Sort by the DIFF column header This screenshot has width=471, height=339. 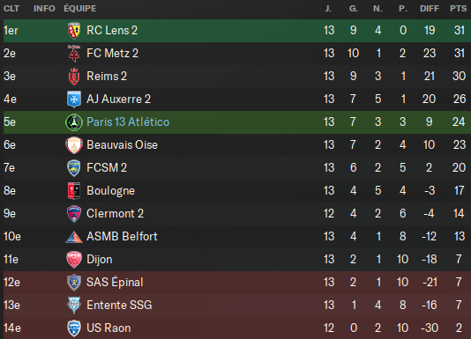pos(430,9)
